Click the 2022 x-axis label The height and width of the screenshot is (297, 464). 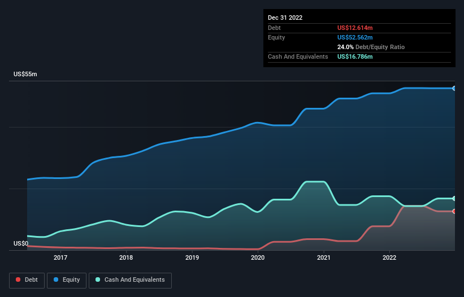pos(389,257)
